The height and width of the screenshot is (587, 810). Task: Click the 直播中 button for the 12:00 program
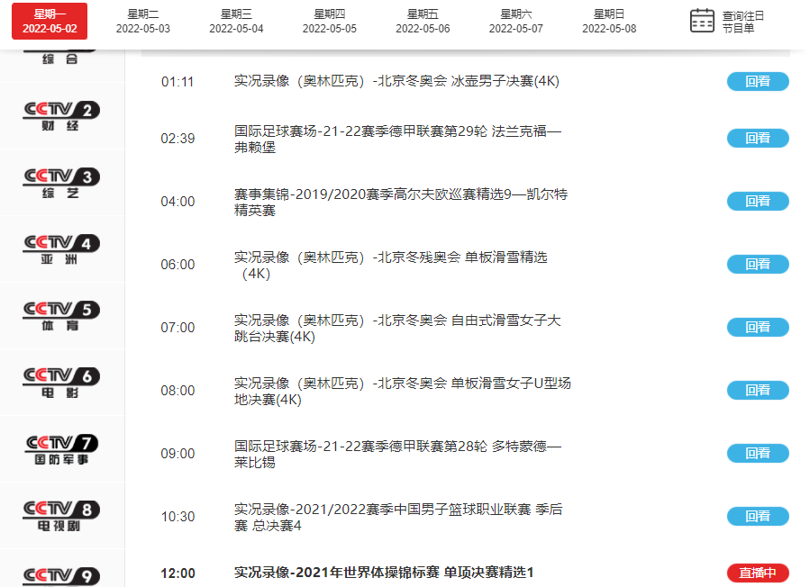(758, 573)
